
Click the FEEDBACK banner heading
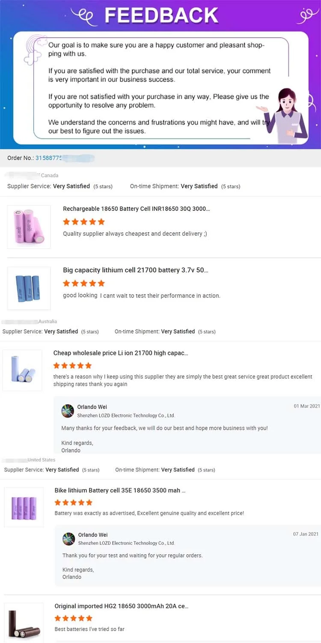coord(162,16)
